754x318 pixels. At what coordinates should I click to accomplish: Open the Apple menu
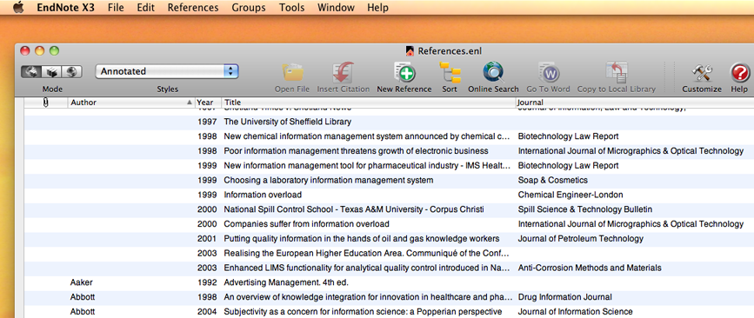point(18,7)
